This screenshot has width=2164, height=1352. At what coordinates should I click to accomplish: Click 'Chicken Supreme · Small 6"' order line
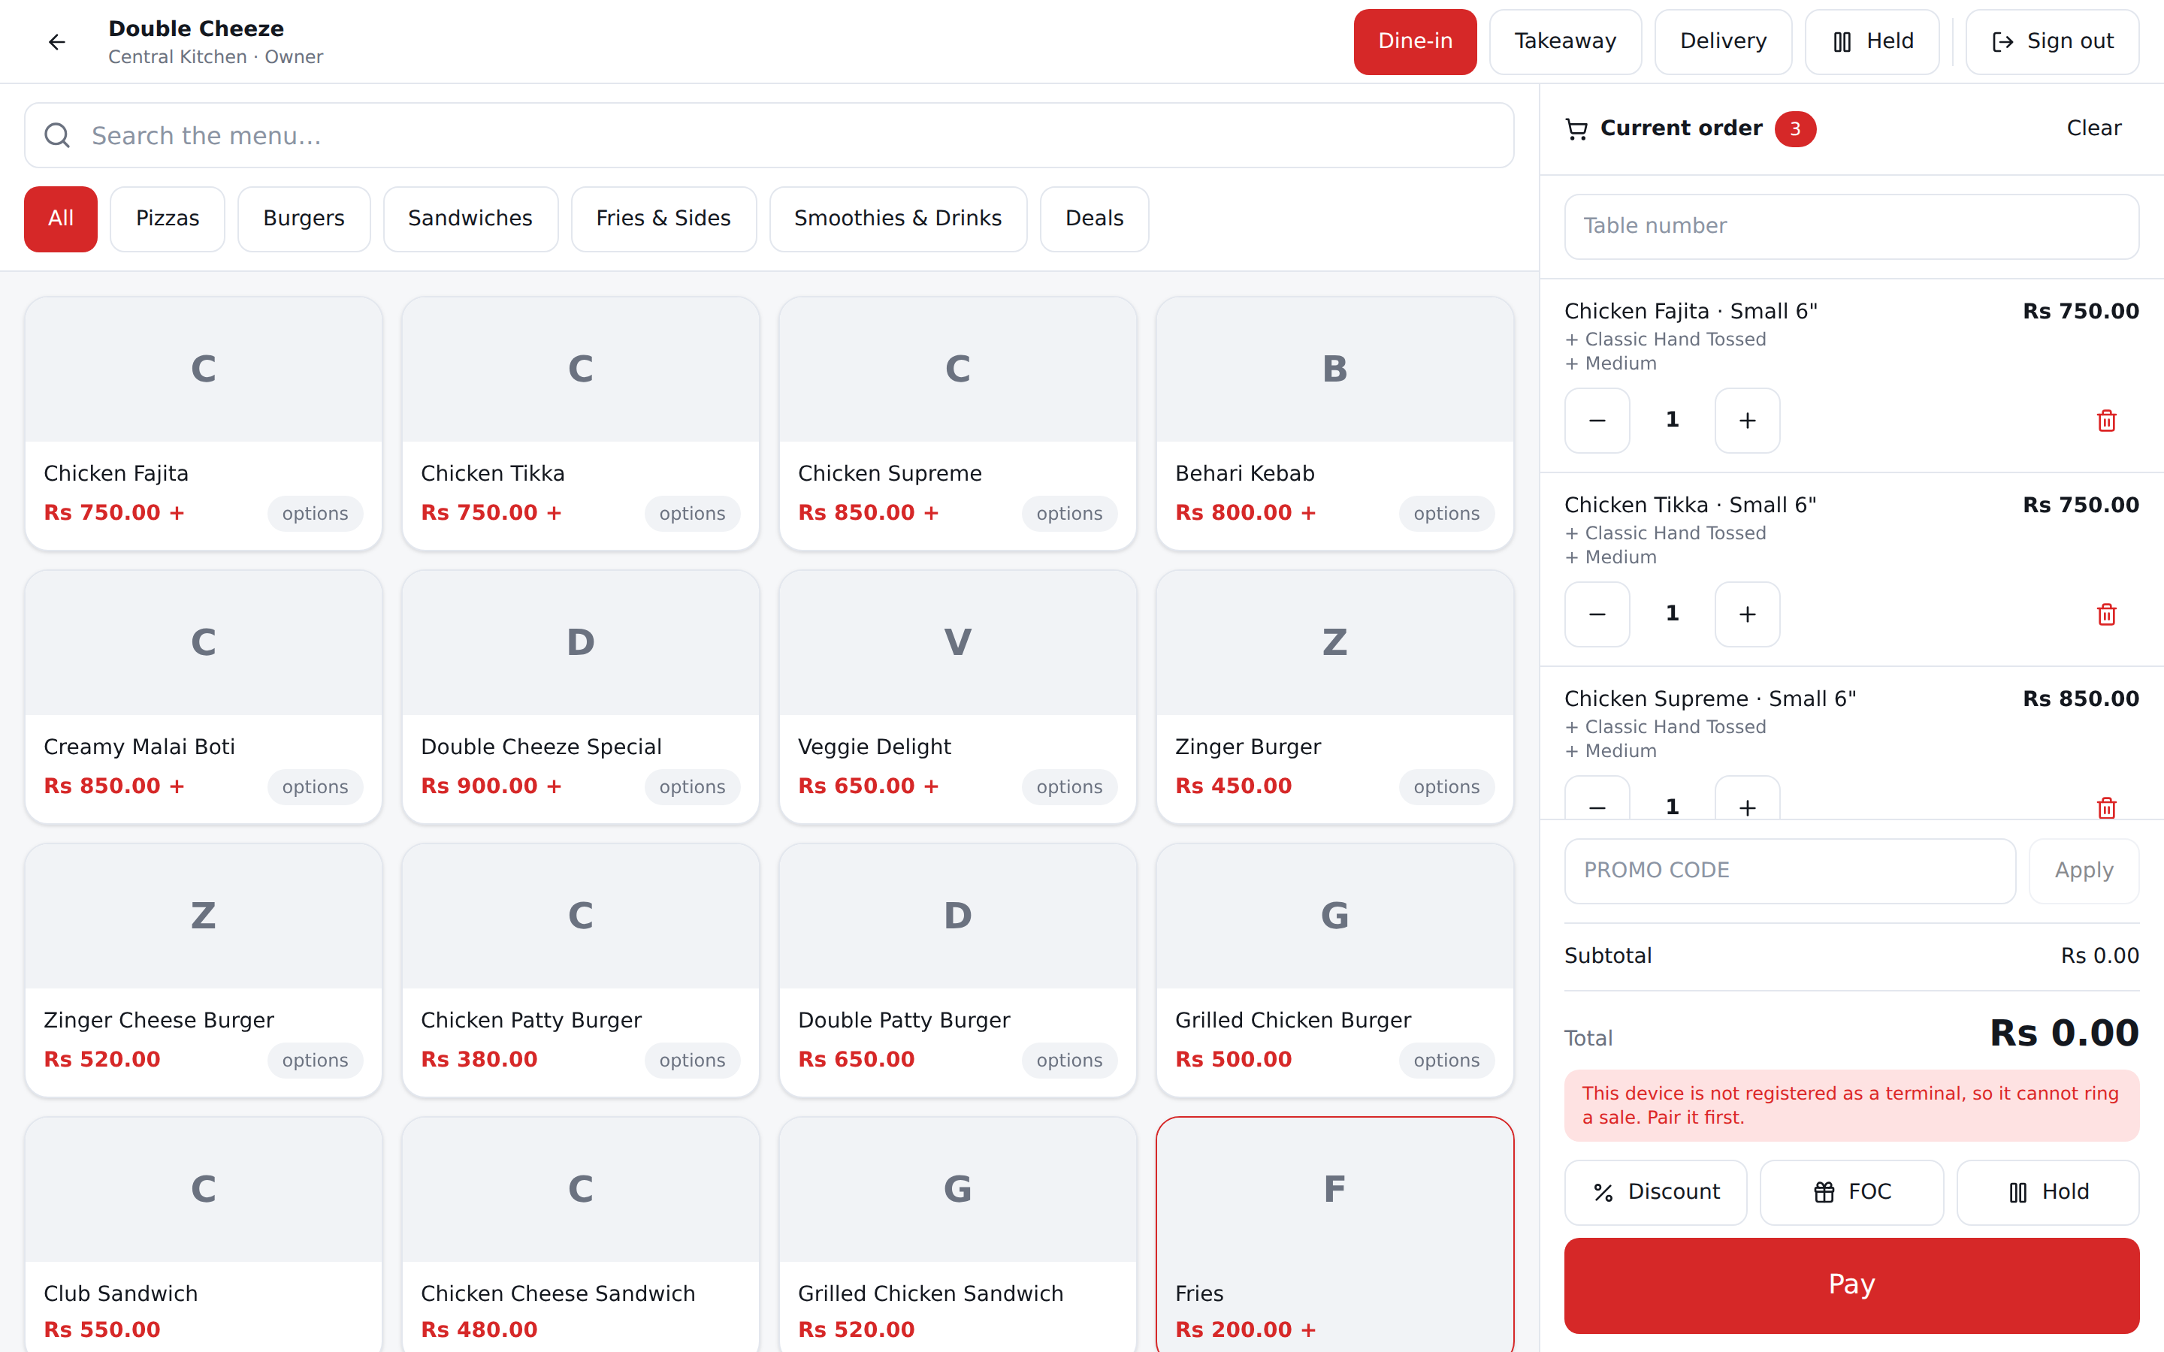tap(1709, 699)
